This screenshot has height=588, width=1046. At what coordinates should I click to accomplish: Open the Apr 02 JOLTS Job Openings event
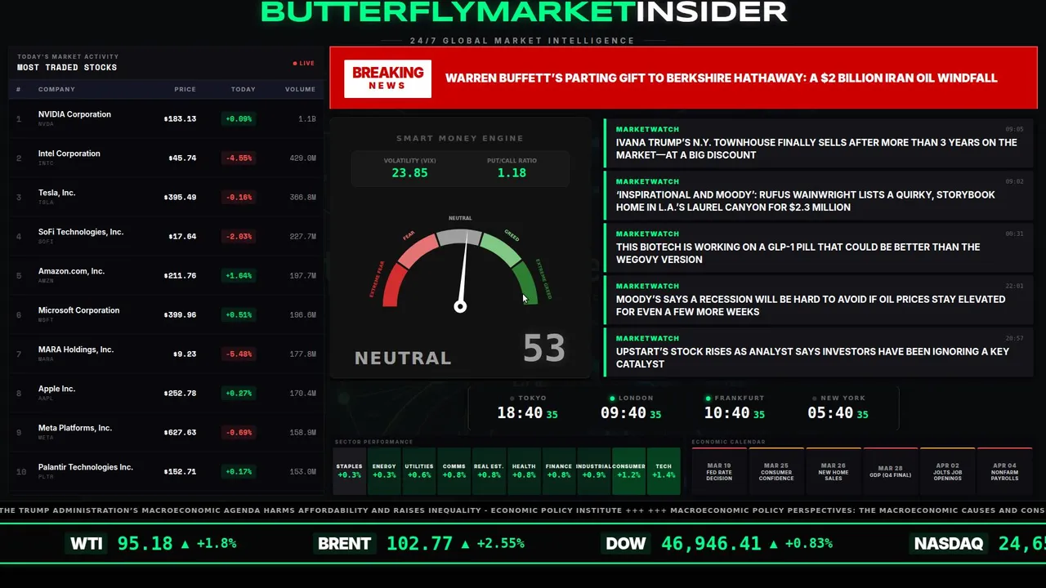click(x=948, y=471)
